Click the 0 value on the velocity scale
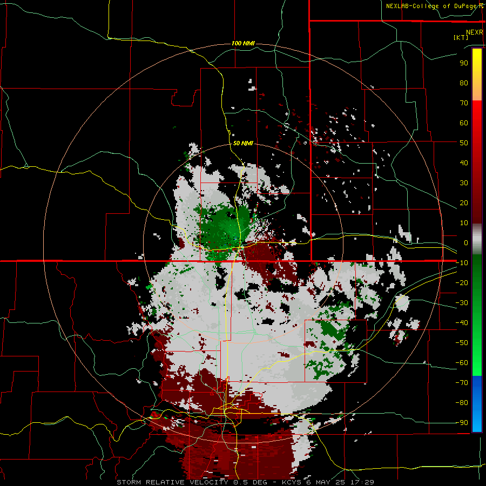This screenshot has height=486, width=486. coord(466,242)
